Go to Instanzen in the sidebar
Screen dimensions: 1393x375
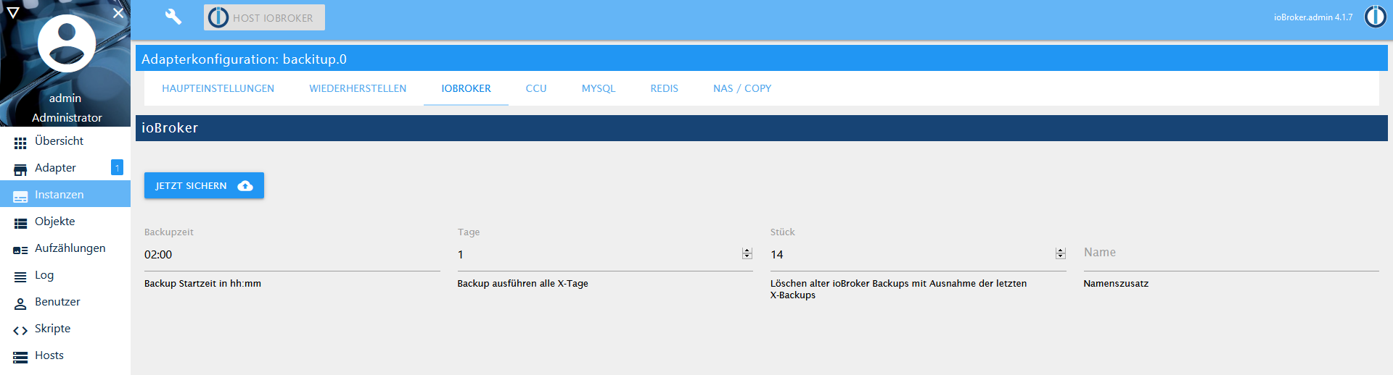[x=65, y=195]
